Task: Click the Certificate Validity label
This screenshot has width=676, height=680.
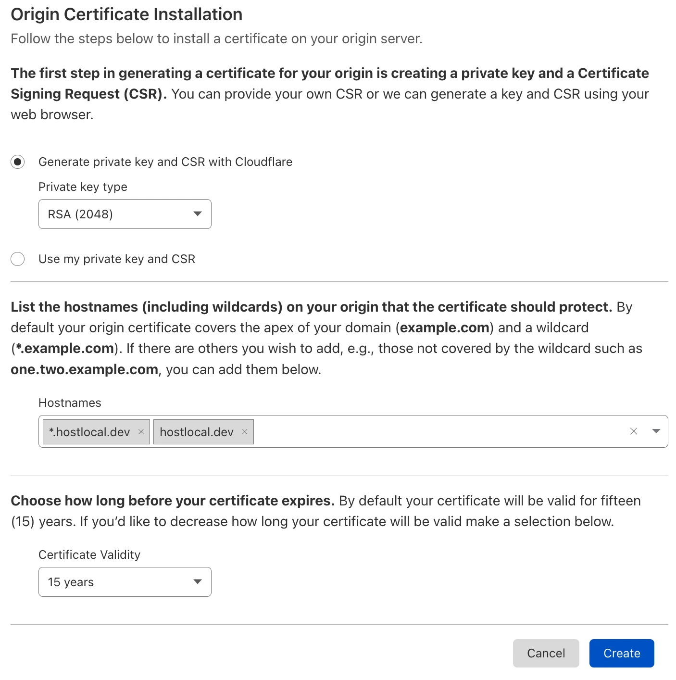Action: 89,554
